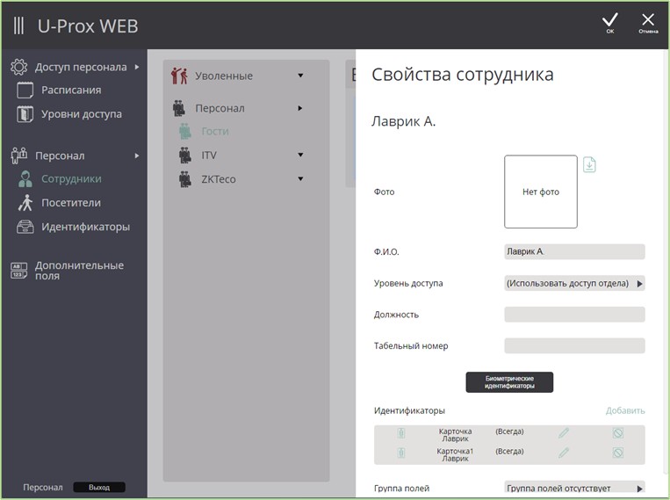
Task: Click card icon in Карточка Лаврик row
Action: click(x=400, y=433)
